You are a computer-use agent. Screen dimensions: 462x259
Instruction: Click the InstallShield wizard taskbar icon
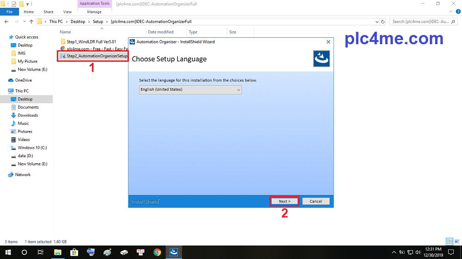tap(174, 252)
